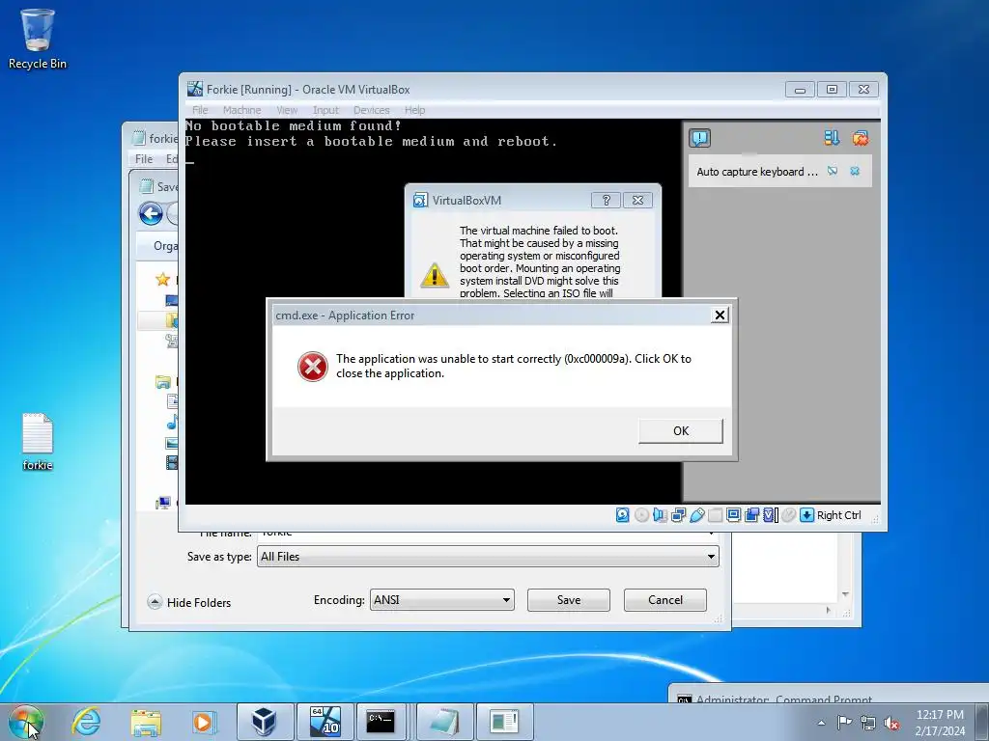The height and width of the screenshot is (741, 989).
Task: Open the Encoding ANSI dropdown
Action: point(441,600)
